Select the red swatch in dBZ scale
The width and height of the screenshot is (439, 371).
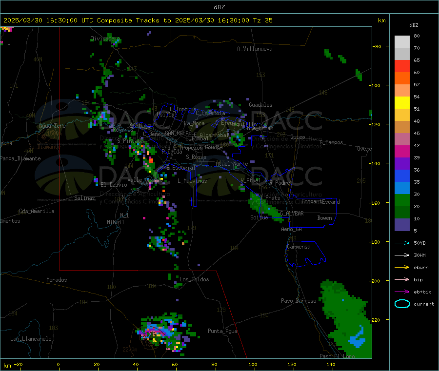tap(402, 66)
